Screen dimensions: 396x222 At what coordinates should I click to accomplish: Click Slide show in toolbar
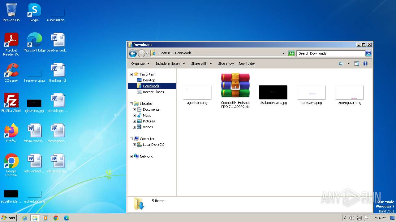coord(226,64)
